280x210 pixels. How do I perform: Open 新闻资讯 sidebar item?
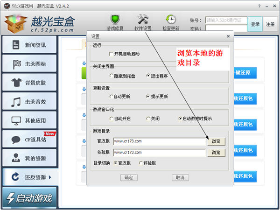point(29,44)
